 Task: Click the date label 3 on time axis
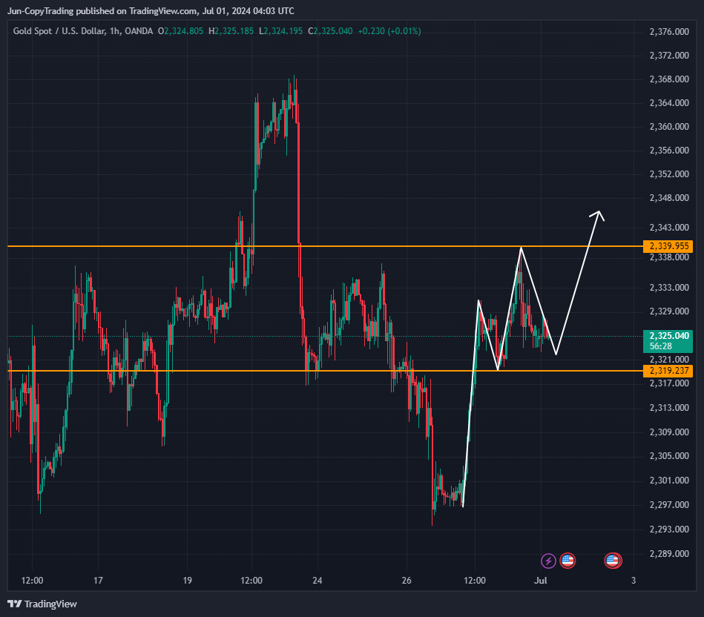point(634,581)
